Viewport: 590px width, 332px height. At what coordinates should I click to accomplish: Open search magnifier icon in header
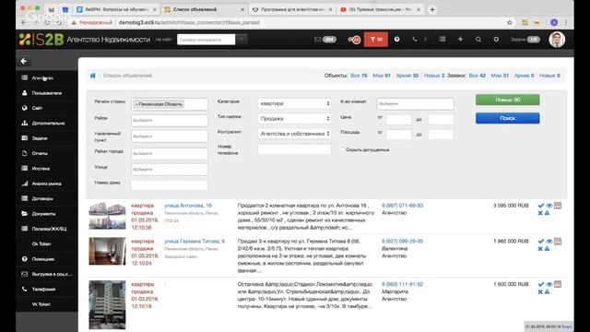[478, 39]
